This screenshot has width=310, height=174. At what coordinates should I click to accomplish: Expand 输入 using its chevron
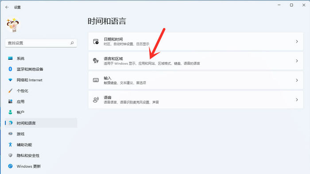[297, 80]
